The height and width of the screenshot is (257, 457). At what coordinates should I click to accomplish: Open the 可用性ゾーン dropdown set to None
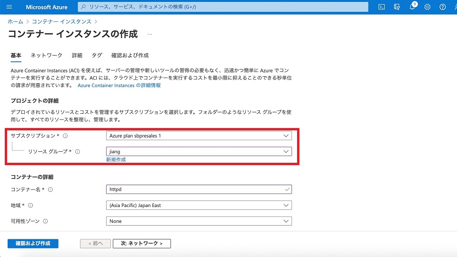point(199,221)
